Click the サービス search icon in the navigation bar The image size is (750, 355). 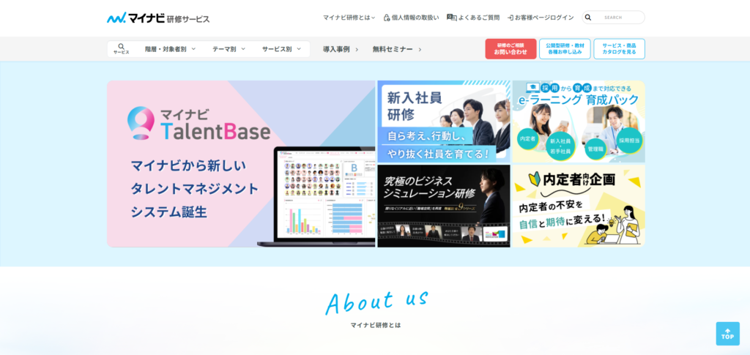[x=121, y=49]
